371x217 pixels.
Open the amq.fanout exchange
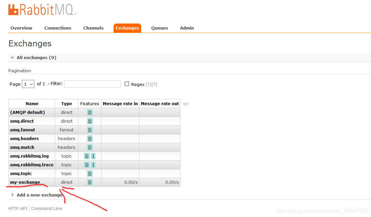tap(23, 130)
